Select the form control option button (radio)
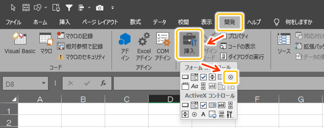Viewport: 324px width, 128px height. tap(231, 77)
